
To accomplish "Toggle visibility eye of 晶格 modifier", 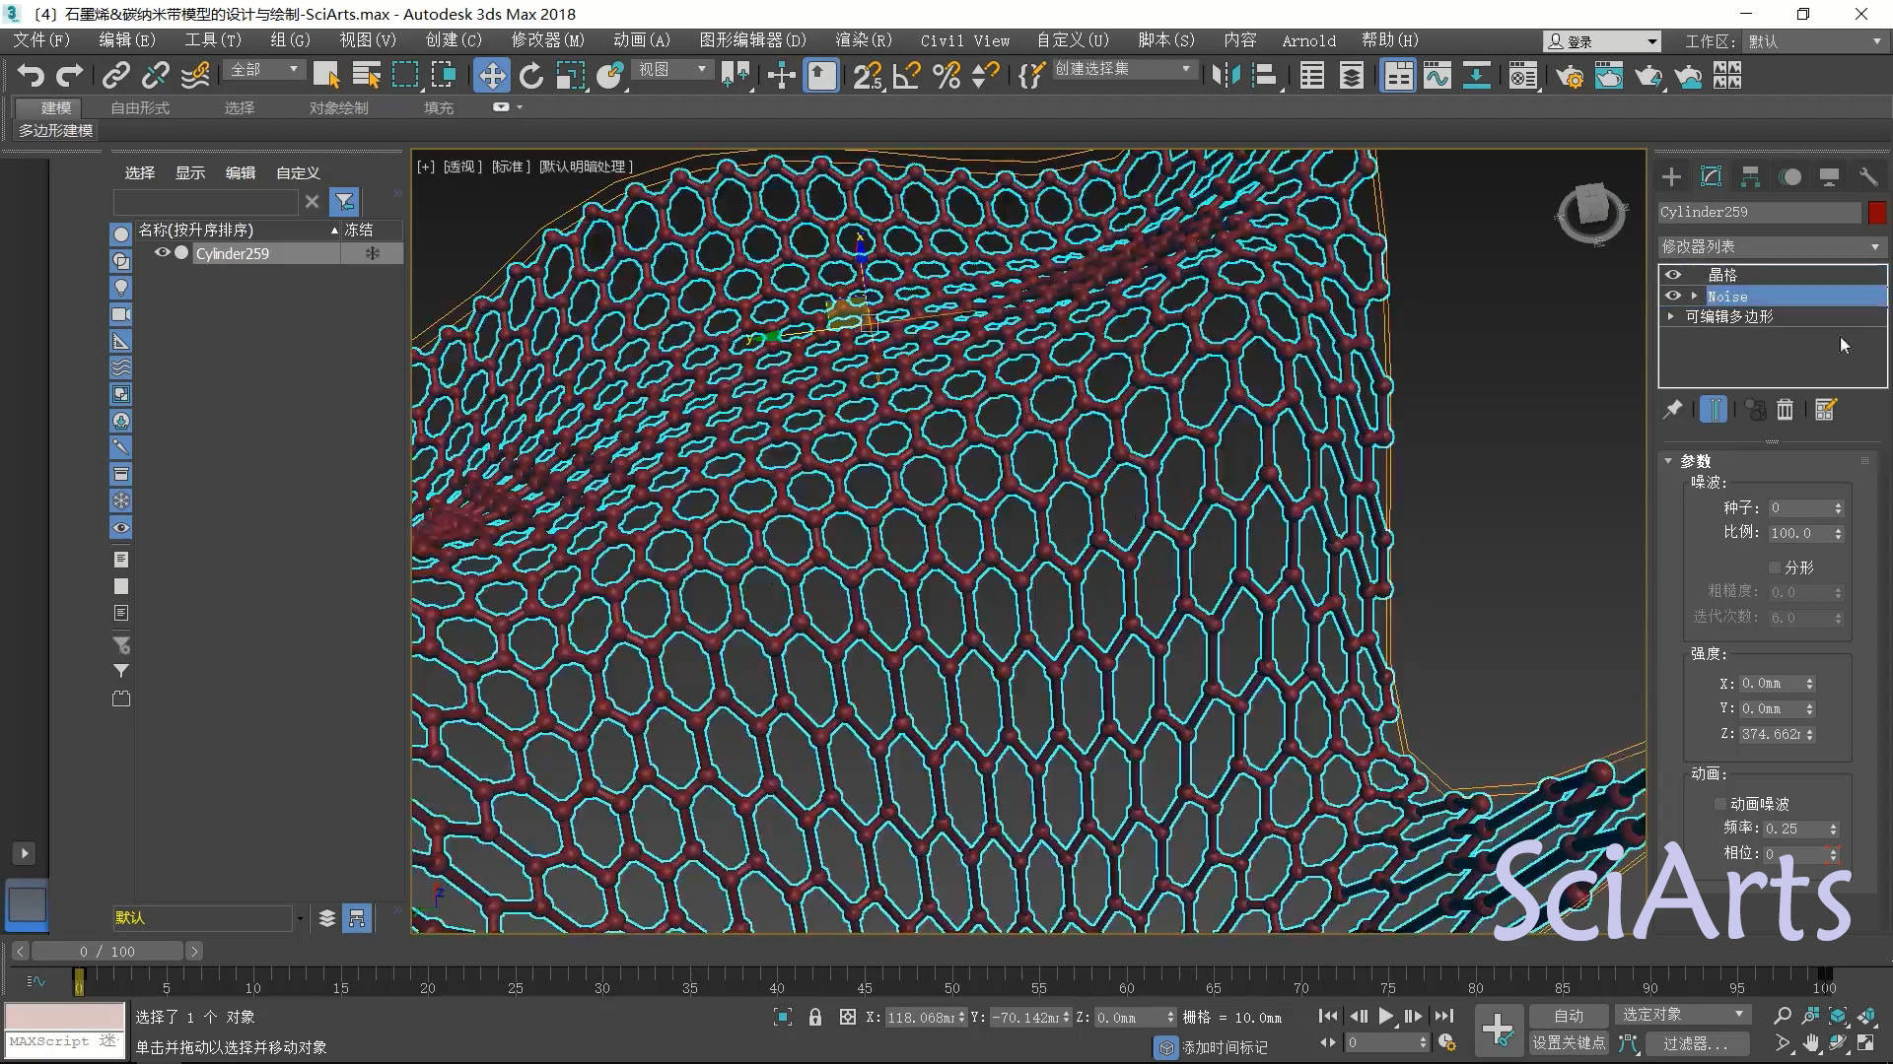I will pyautogui.click(x=1673, y=275).
